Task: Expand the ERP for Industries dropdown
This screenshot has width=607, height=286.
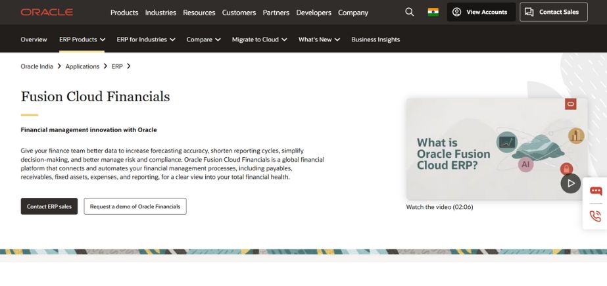Action: 146,39
